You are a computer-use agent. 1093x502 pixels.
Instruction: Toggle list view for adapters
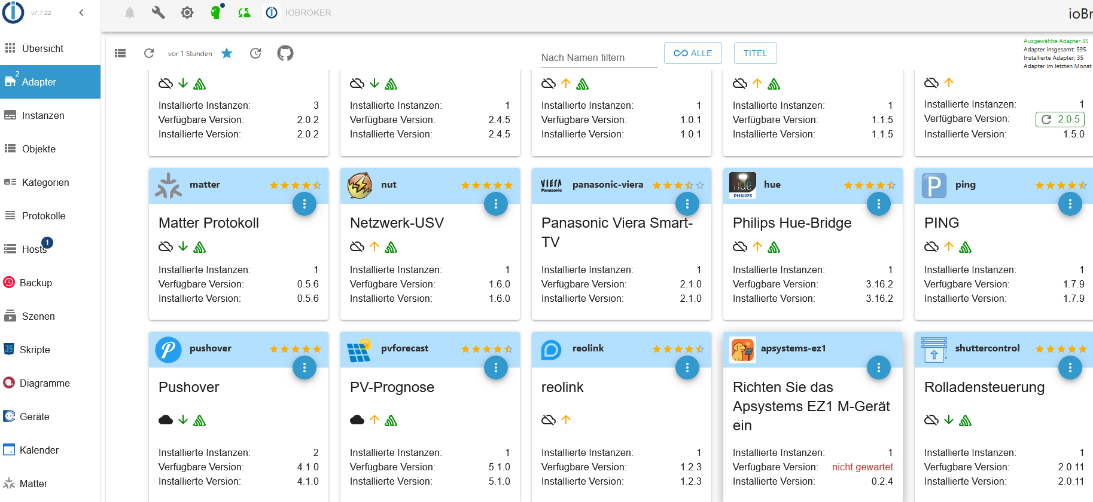(120, 53)
